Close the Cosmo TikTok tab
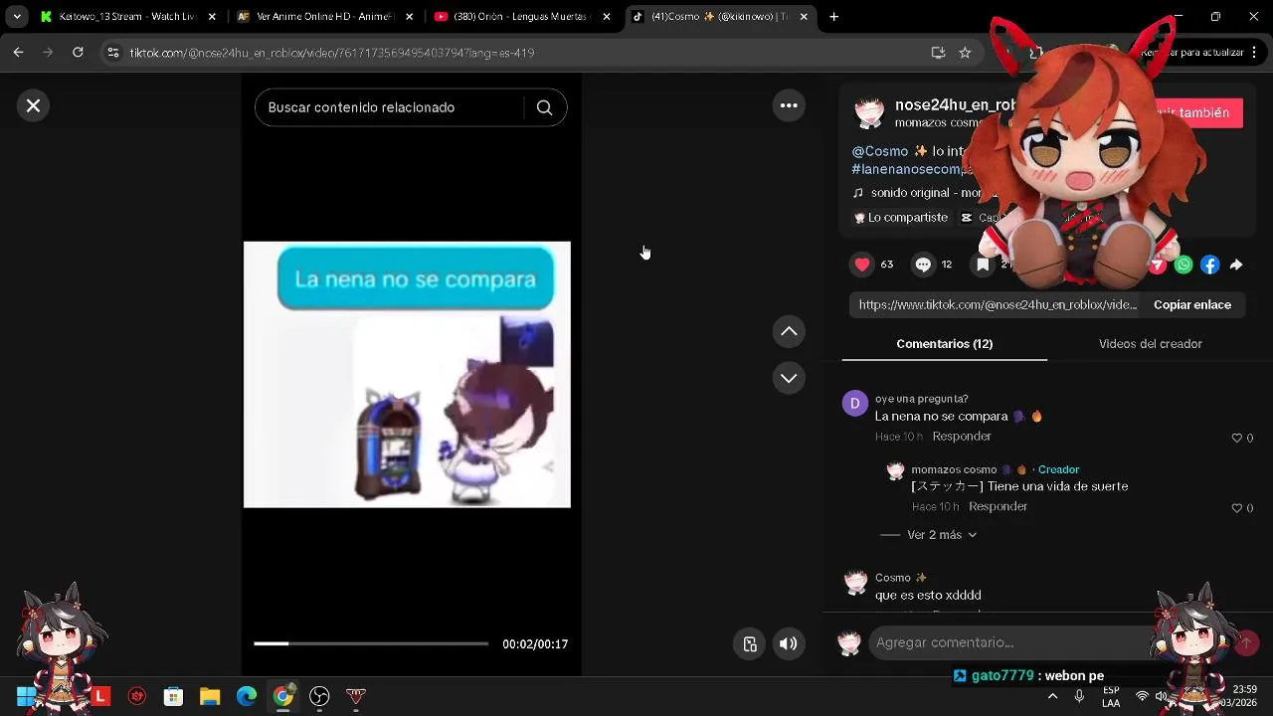This screenshot has width=1273, height=716. (804, 17)
